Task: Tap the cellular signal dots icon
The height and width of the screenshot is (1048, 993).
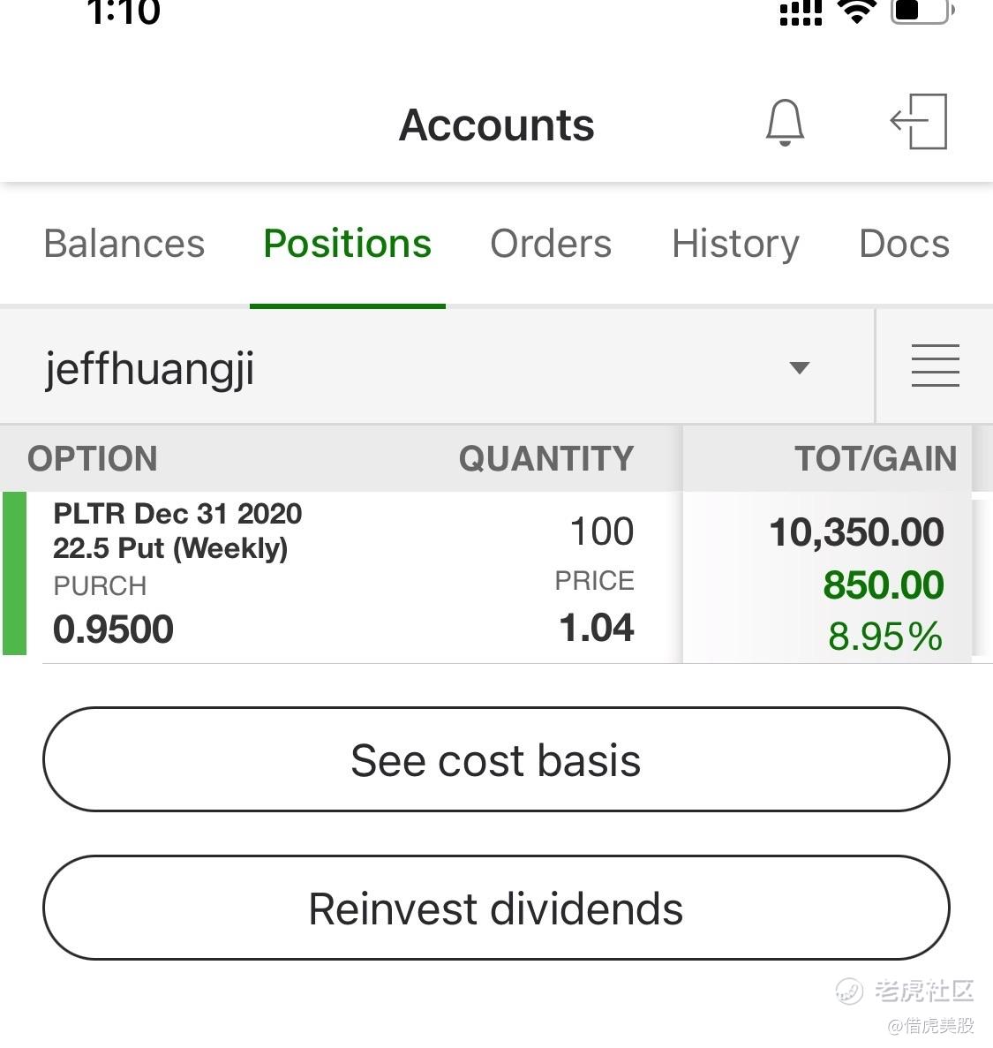Action: click(x=801, y=13)
